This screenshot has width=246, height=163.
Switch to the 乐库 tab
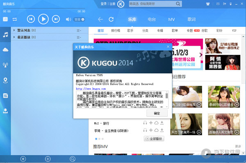132,19
